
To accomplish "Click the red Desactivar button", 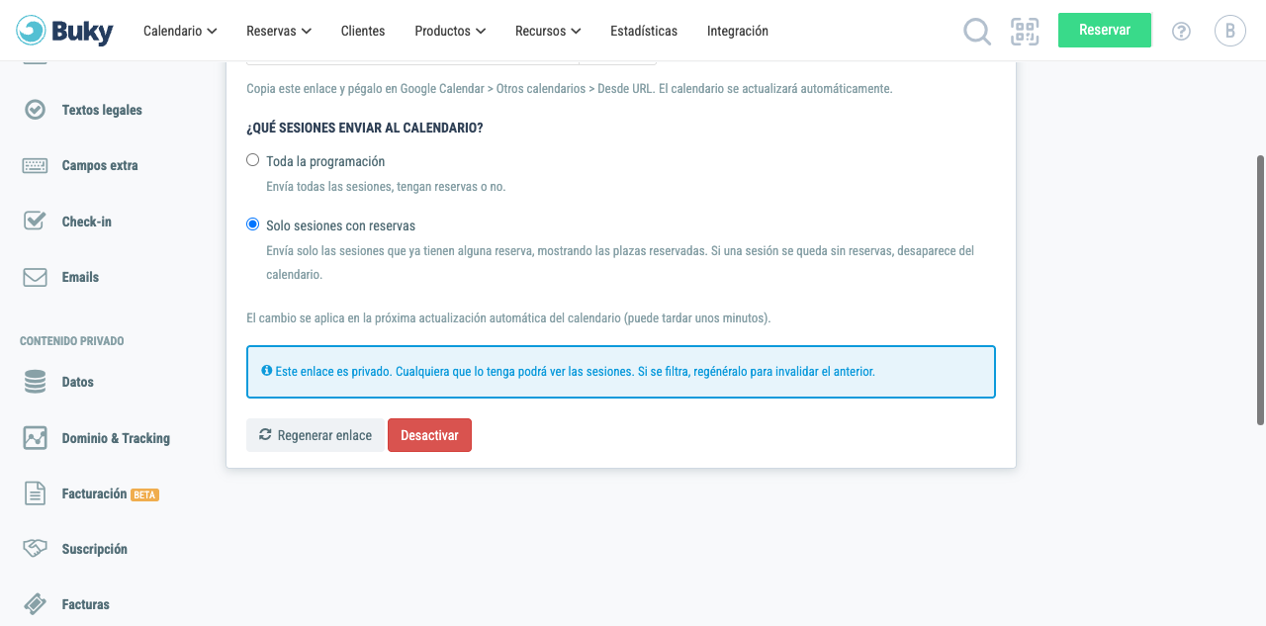I will 429,435.
